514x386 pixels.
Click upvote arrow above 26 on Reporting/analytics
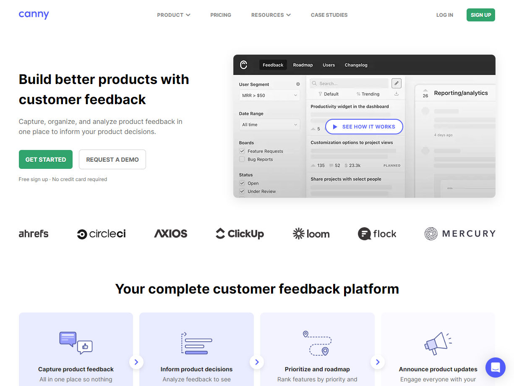pos(425,90)
